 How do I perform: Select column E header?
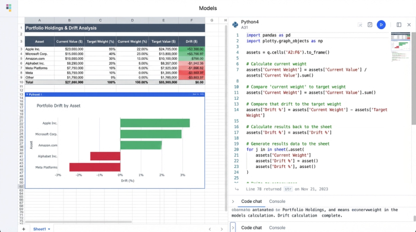tap(163, 20)
